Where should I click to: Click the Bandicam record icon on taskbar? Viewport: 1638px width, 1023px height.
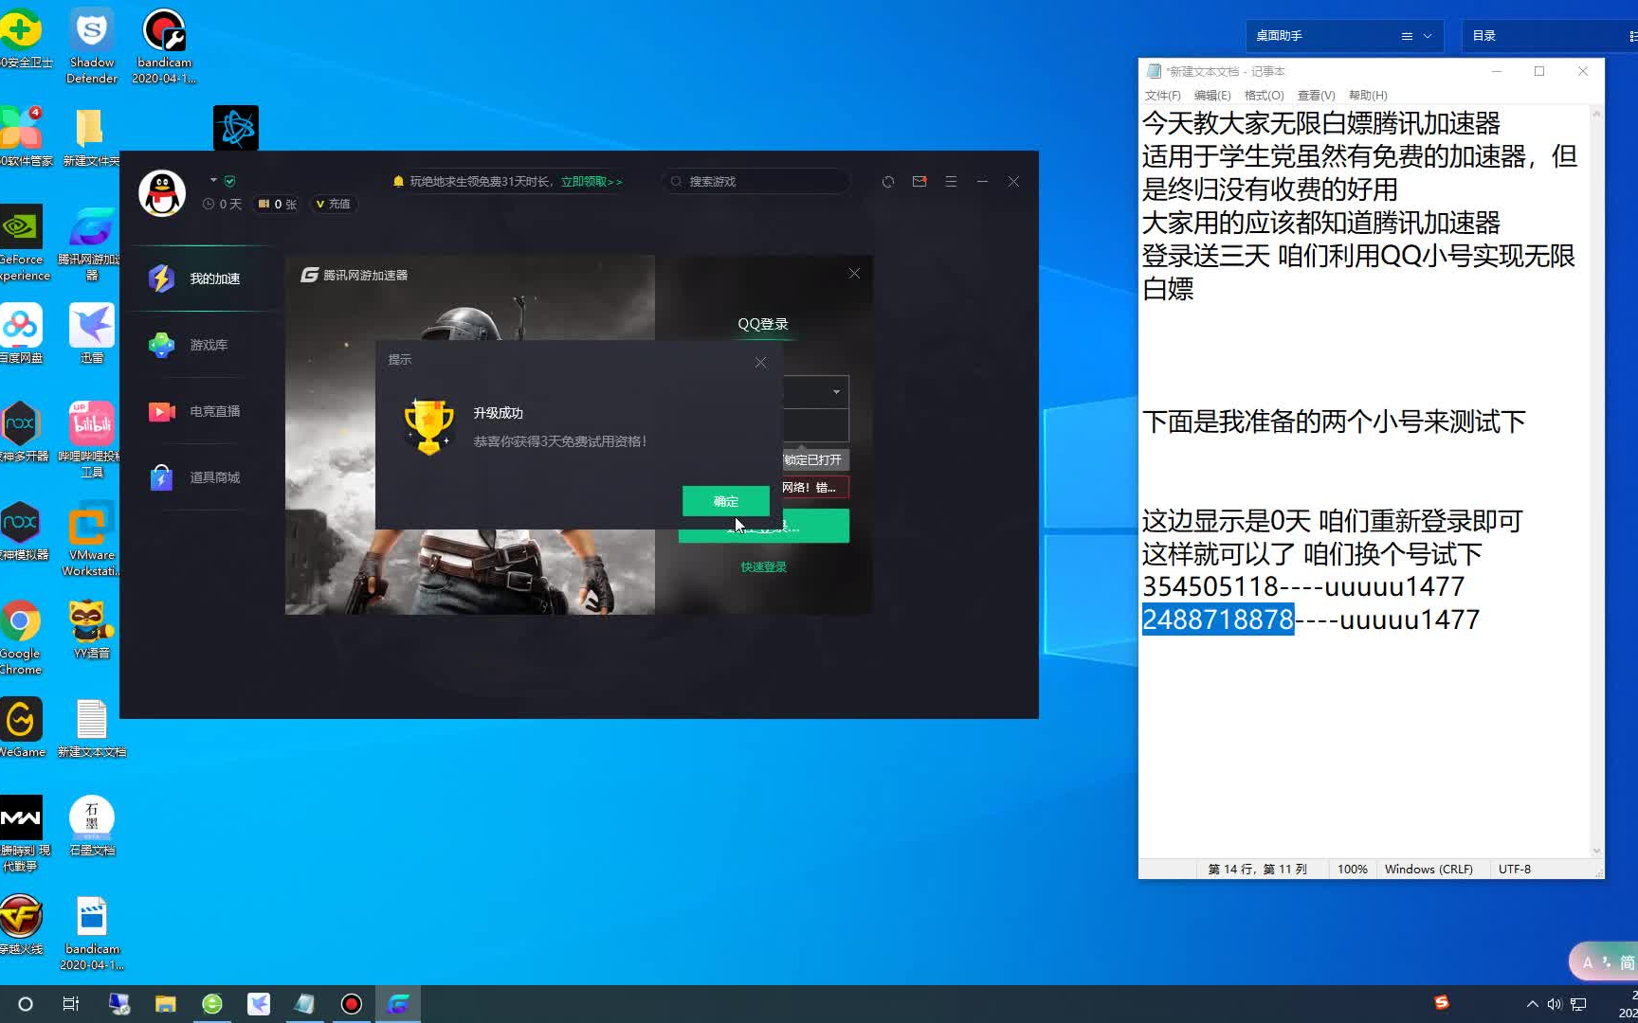[x=352, y=1004]
